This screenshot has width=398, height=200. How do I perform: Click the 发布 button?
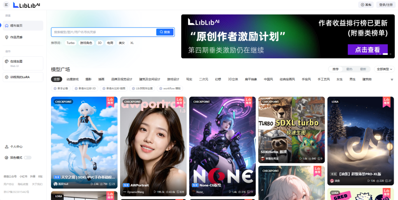366,5
